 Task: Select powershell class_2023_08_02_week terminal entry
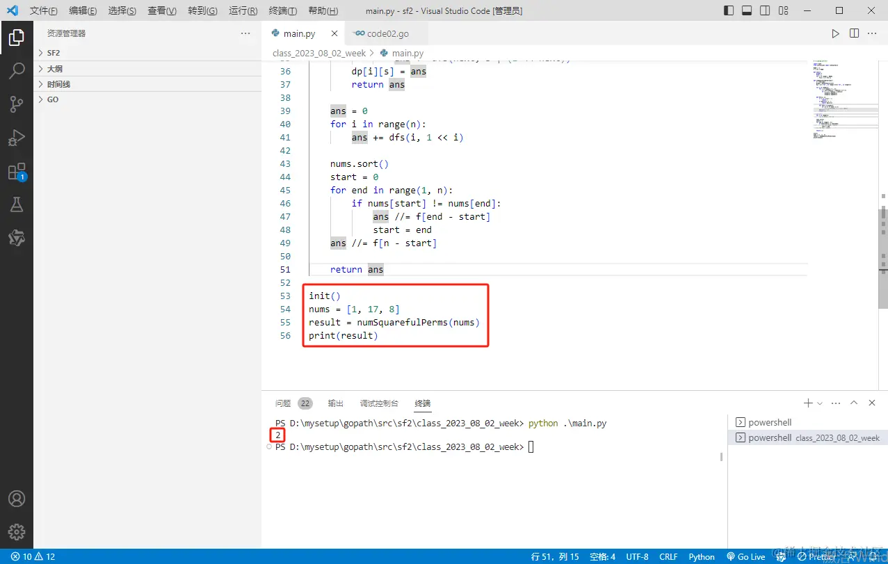[807, 437]
